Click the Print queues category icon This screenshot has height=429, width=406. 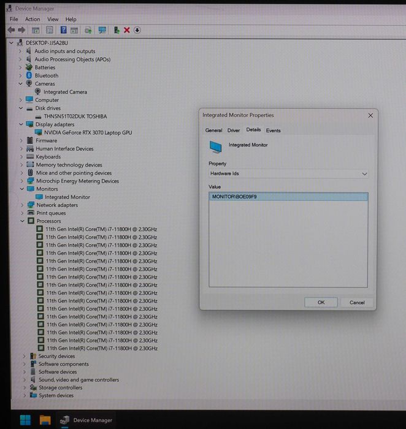point(31,213)
